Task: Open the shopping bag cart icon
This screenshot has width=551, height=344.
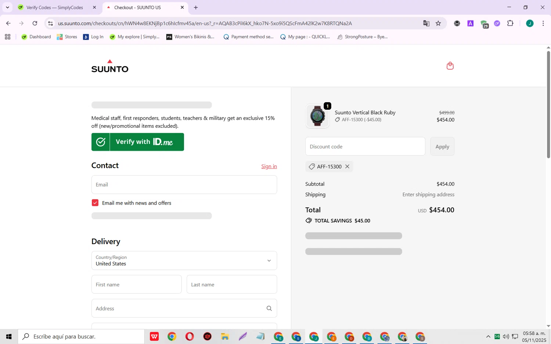Action: pos(450,66)
